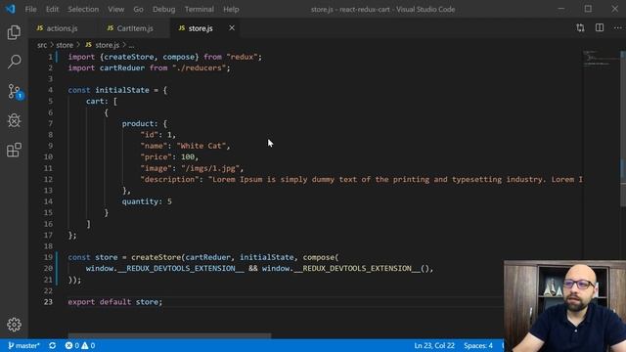Image resolution: width=626 pixels, height=352 pixels.
Task: Click quantity: 5 on line 14
Action: click(x=147, y=201)
